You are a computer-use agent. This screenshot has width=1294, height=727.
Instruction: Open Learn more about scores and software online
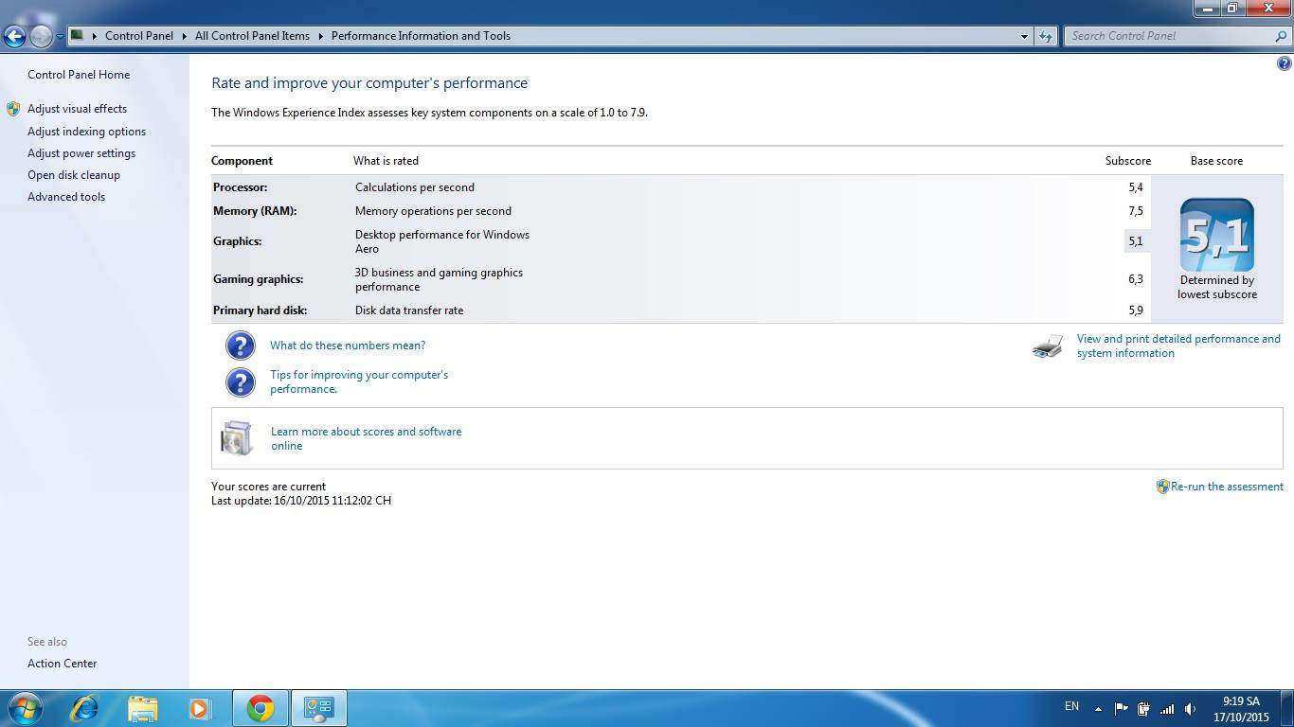[366, 438]
